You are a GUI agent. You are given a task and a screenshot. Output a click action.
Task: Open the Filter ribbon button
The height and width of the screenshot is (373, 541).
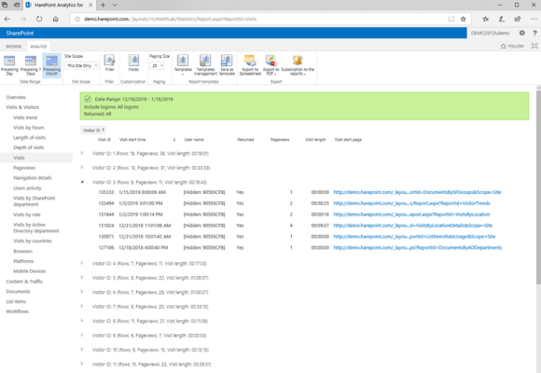pyautogui.click(x=110, y=63)
